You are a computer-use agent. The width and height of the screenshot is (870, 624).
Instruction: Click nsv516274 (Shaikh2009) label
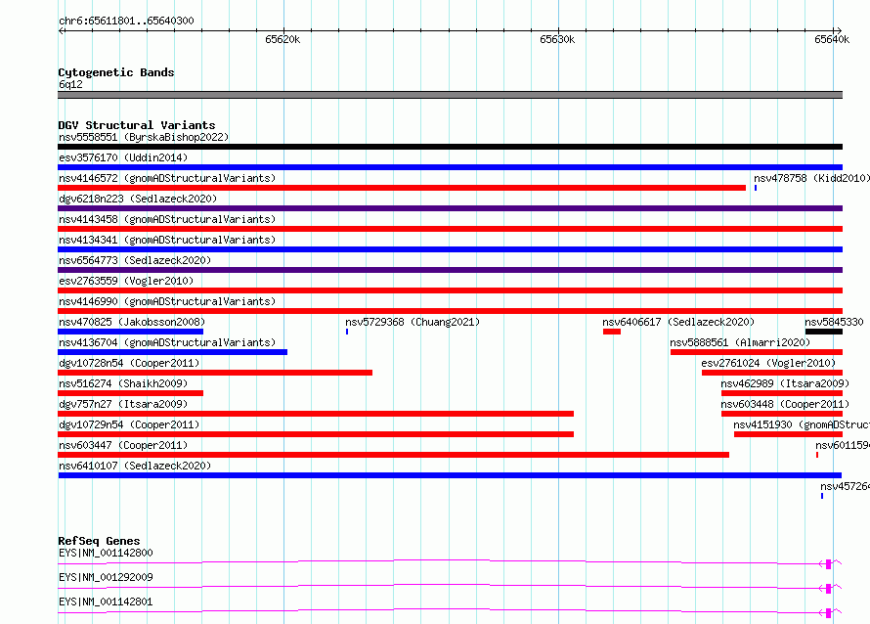tap(123, 383)
